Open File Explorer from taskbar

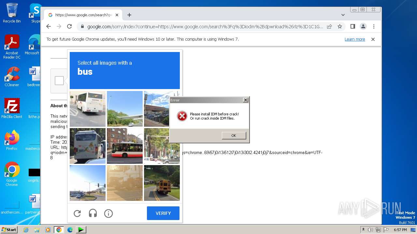[x=37, y=230]
